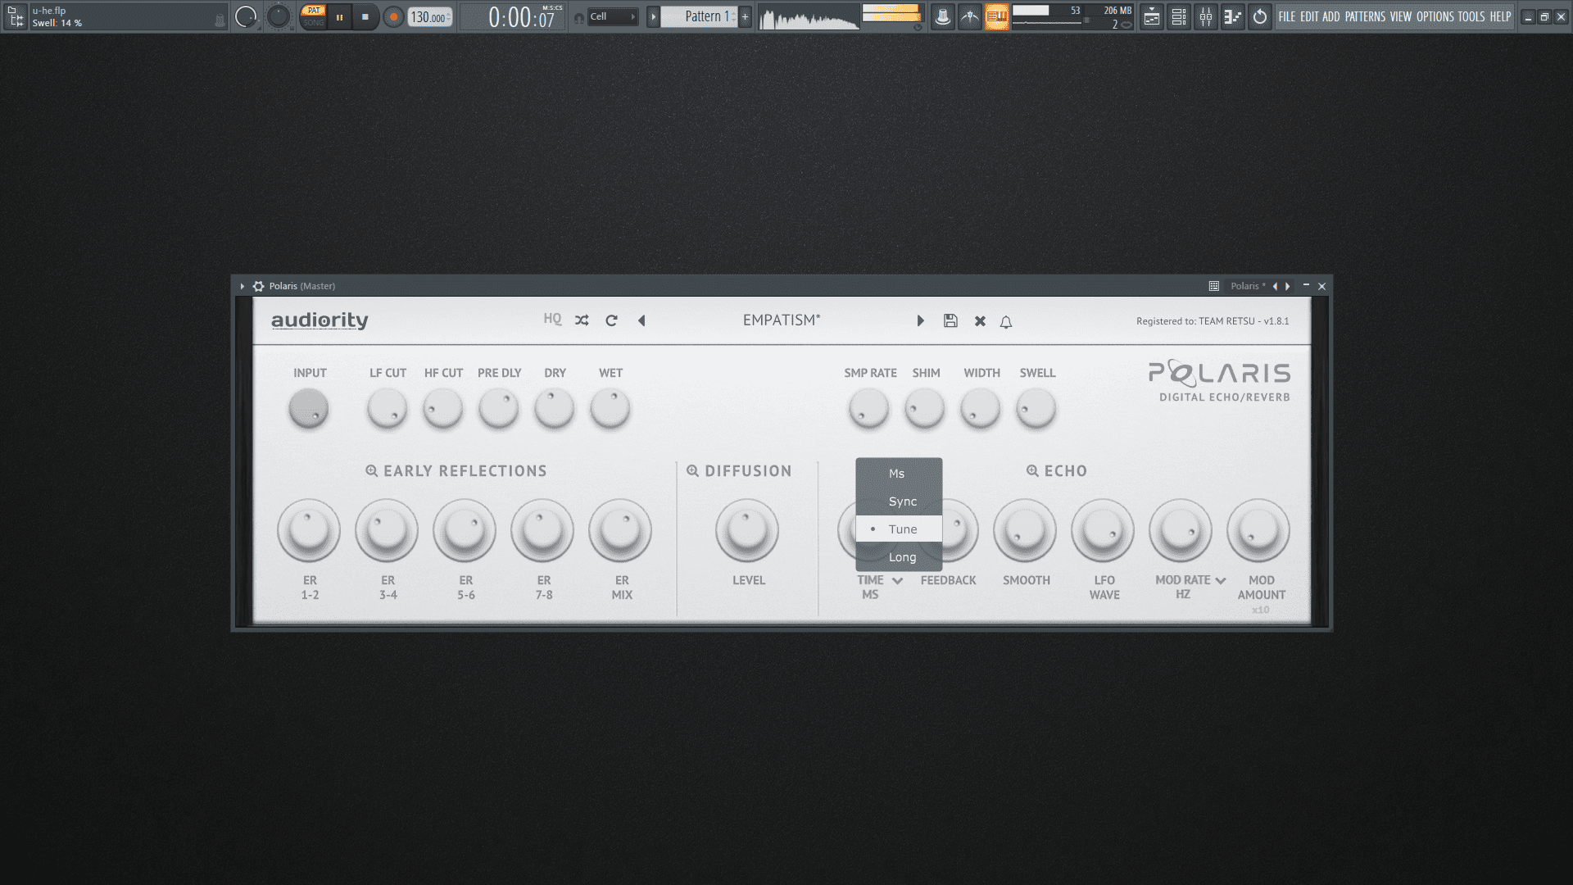The height and width of the screenshot is (885, 1573).
Task: Add new pattern with plus button
Action: (x=745, y=16)
